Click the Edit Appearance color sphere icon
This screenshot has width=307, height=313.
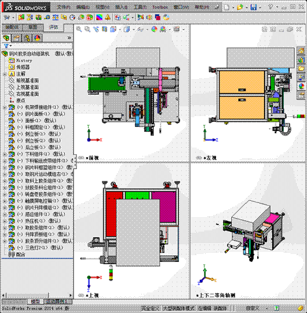point(154,30)
